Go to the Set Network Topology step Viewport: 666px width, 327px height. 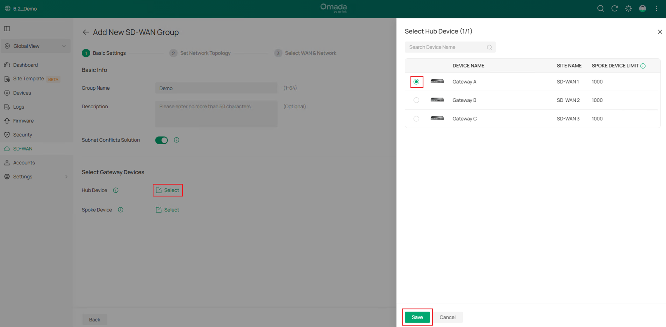point(205,53)
